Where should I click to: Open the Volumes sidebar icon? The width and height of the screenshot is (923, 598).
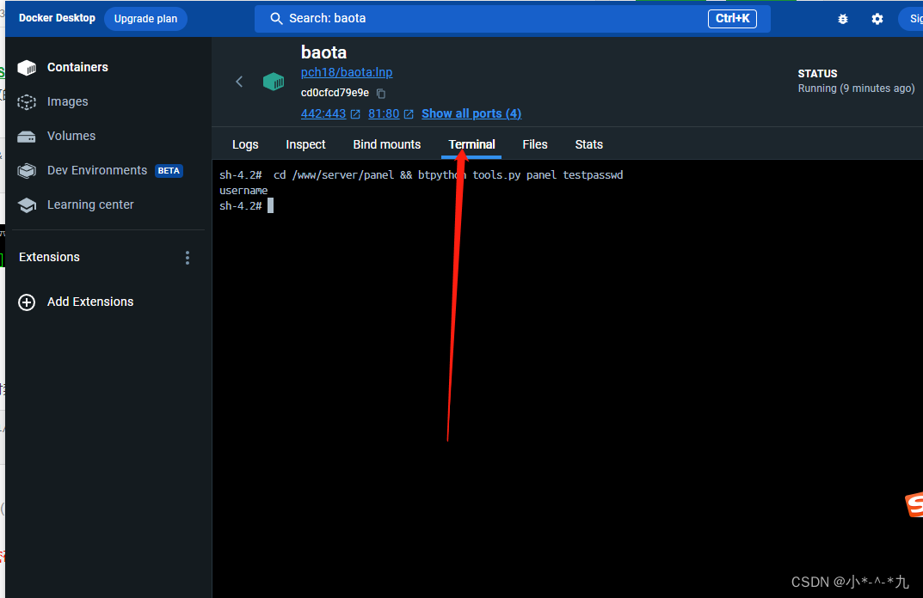point(27,137)
